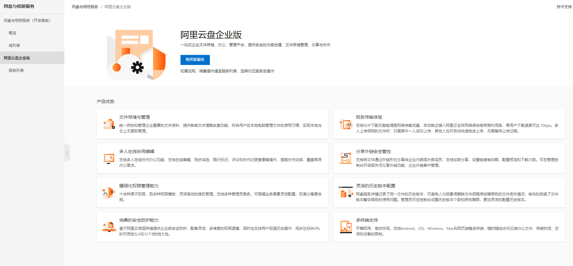The width and height of the screenshot is (573, 266).
Task: Click the 完善的安全防护能力 card icon
Action: tap(109, 227)
